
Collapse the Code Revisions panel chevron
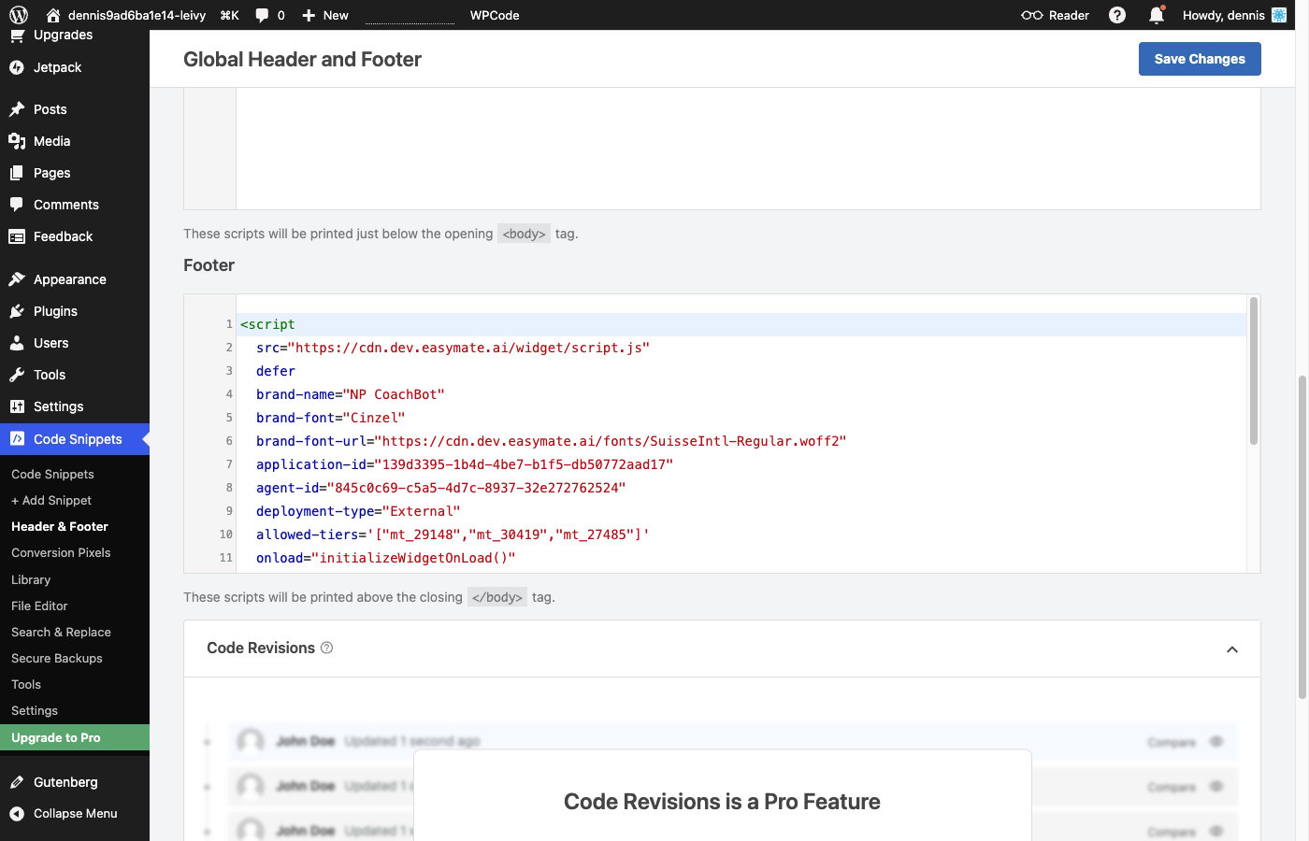point(1232,649)
